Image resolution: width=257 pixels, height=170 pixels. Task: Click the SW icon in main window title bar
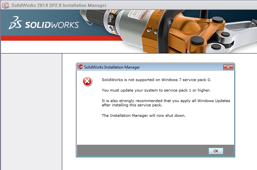point(5,5)
